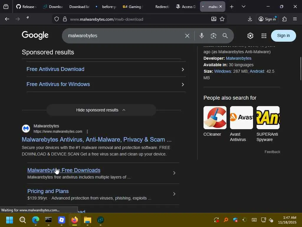The width and height of the screenshot is (302, 227).
Task: Open chevron next to Malwarebytes Free Downloads
Action: (x=174, y=173)
